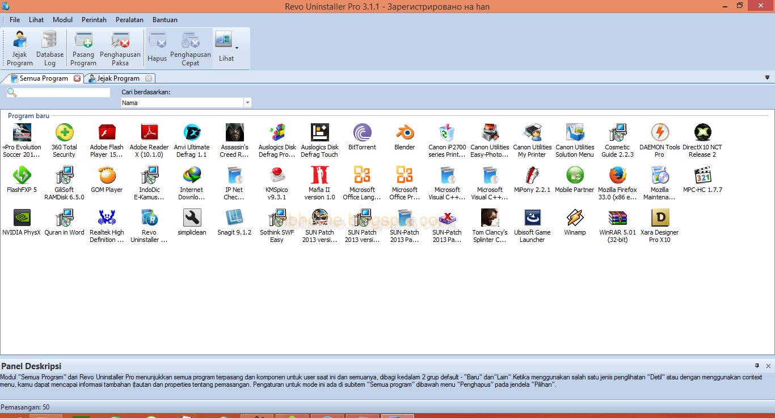Pin the Panel Deskripsi panel
775x418 pixels.
757,366
